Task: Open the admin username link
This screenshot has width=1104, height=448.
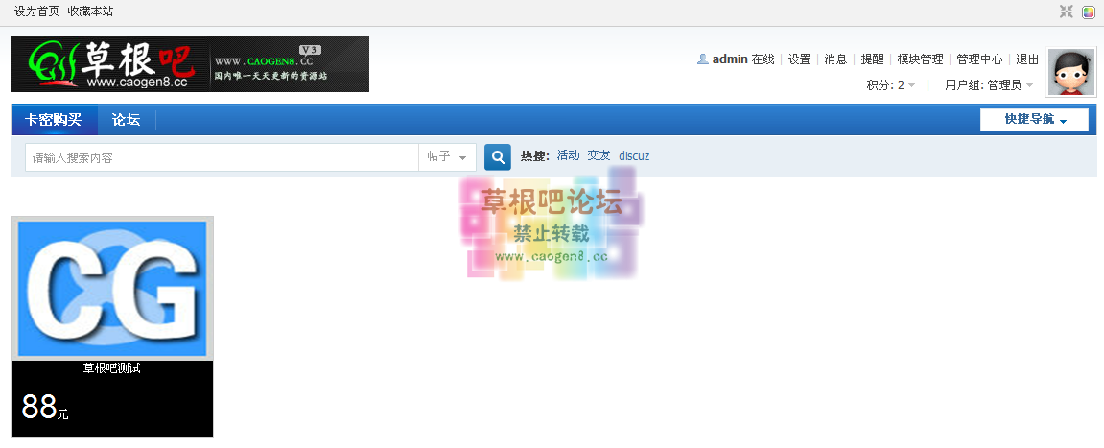Action: (x=729, y=59)
